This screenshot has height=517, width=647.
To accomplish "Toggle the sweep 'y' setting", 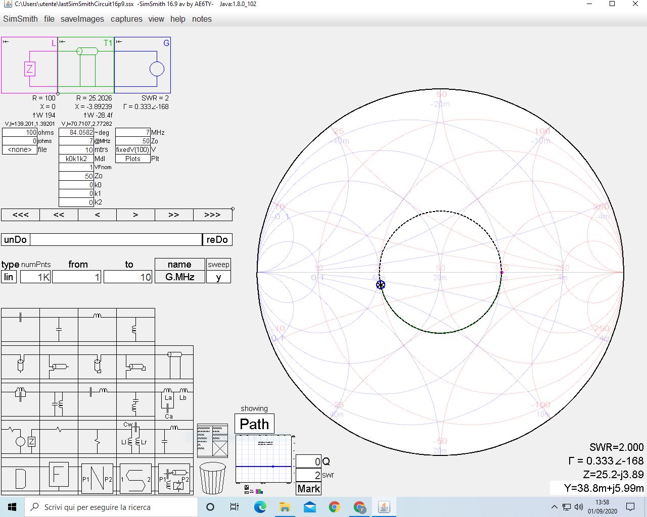I will [218, 277].
